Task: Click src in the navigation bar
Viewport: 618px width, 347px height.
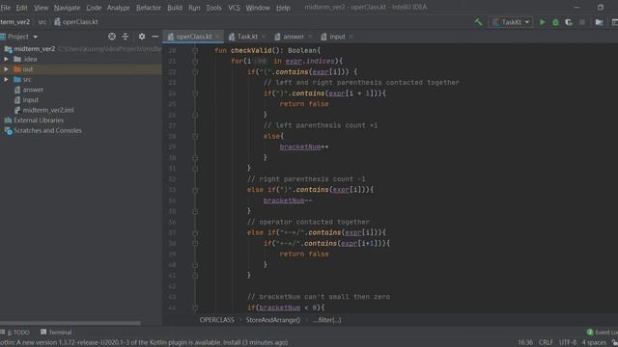Action: pos(42,22)
